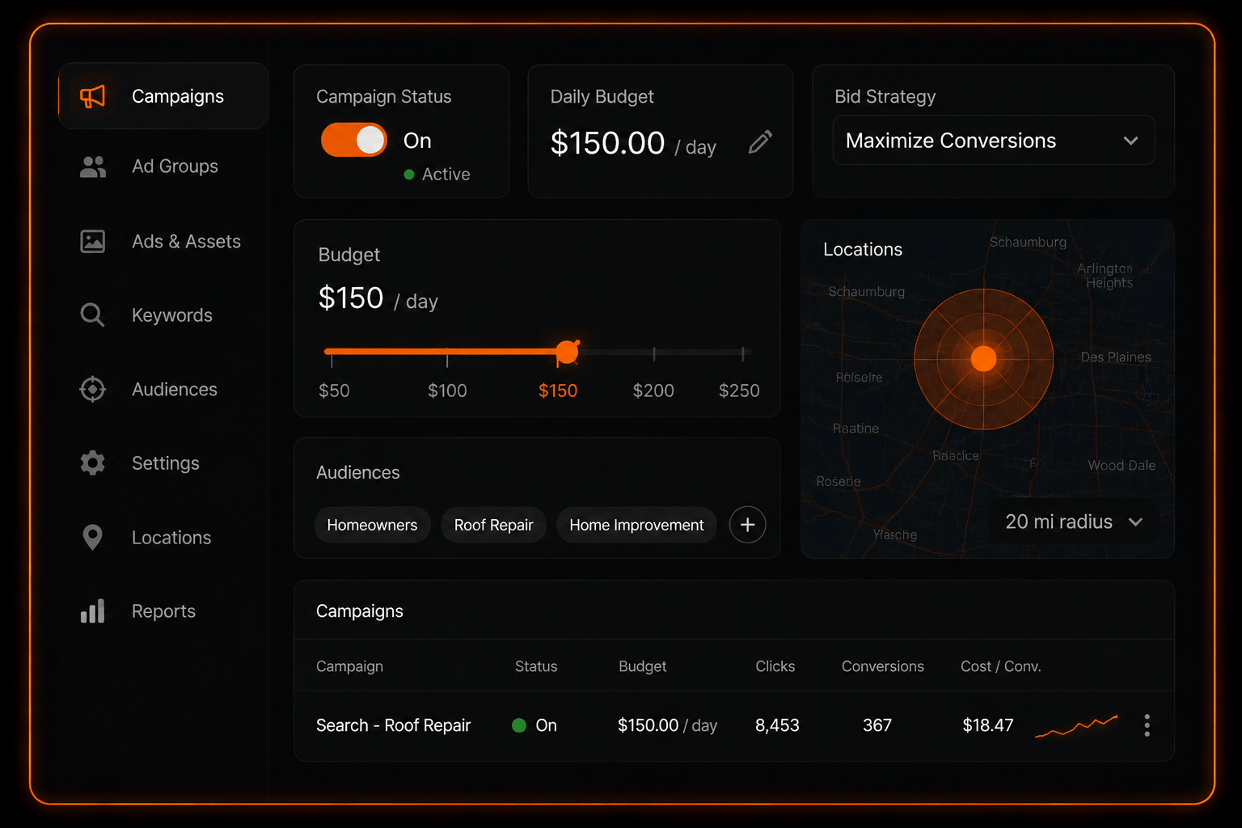Click the Campaigns megaphone icon
This screenshot has width=1242, height=828.
click(x=92, y=96)
